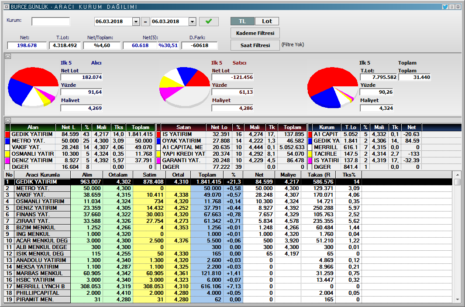Click the Satıcı Net Lot value -121.456
The height and width of the screenshot is (307, 465).
(232, 77)
